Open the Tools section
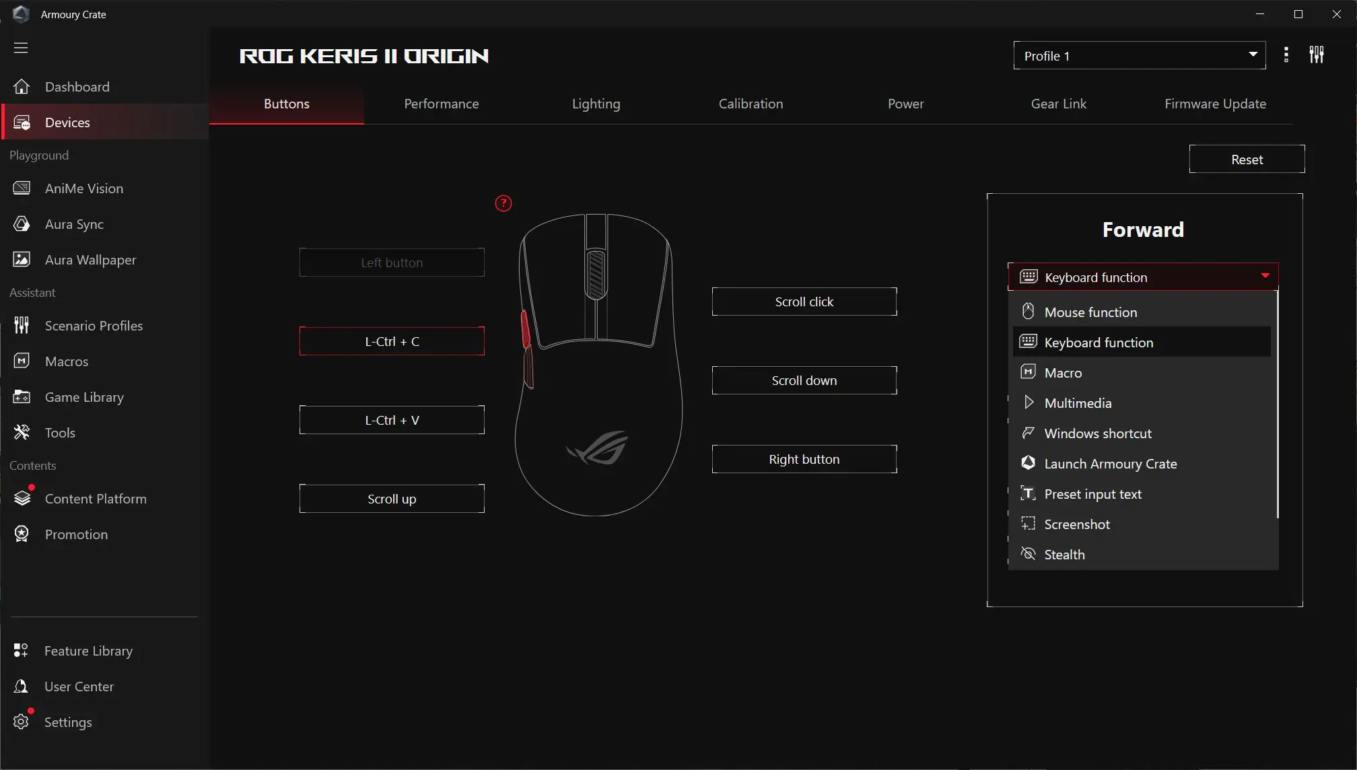 [60, 432]
